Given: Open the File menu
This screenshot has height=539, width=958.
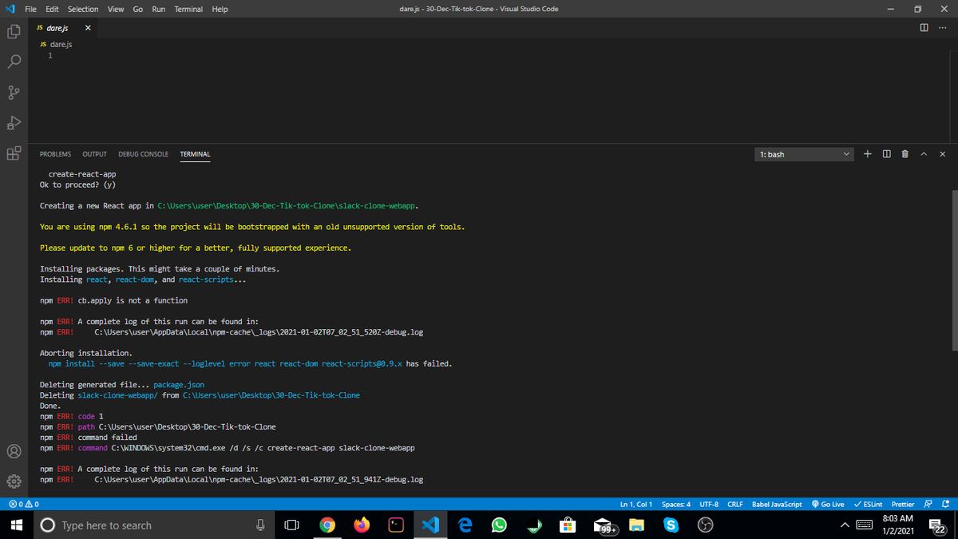Looking at the screenshot, I should [30, 9].
